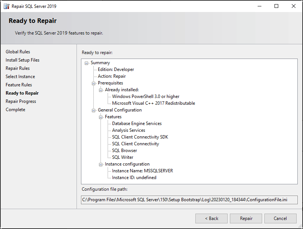Click the Repair SQL Server title bar icon
The width and height of the screenshot is (303, 229).
point(7,6)
